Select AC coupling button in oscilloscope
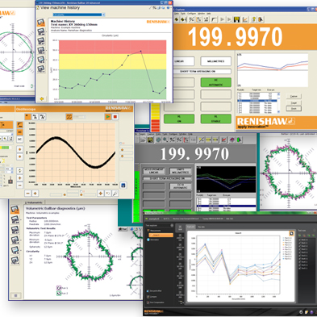Image resolution: width=317 pixels, height=317 pixels. (x=19, y=132)
